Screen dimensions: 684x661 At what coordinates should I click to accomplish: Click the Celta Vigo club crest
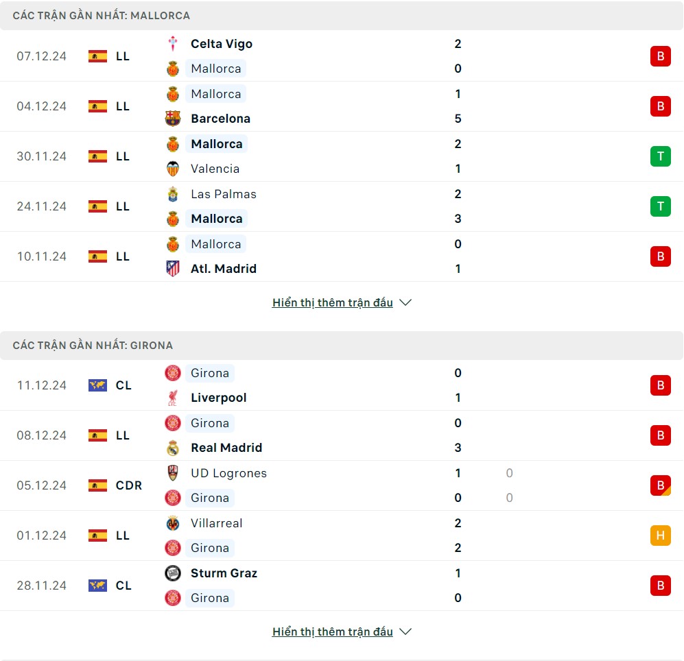173,44
